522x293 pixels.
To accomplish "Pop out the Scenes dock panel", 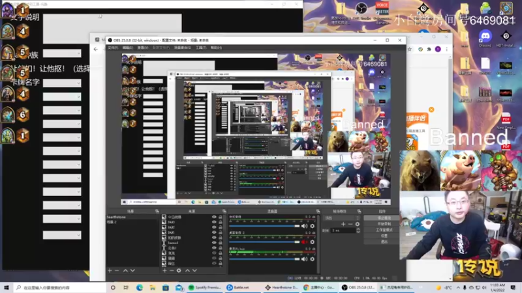I will (157, 211).
